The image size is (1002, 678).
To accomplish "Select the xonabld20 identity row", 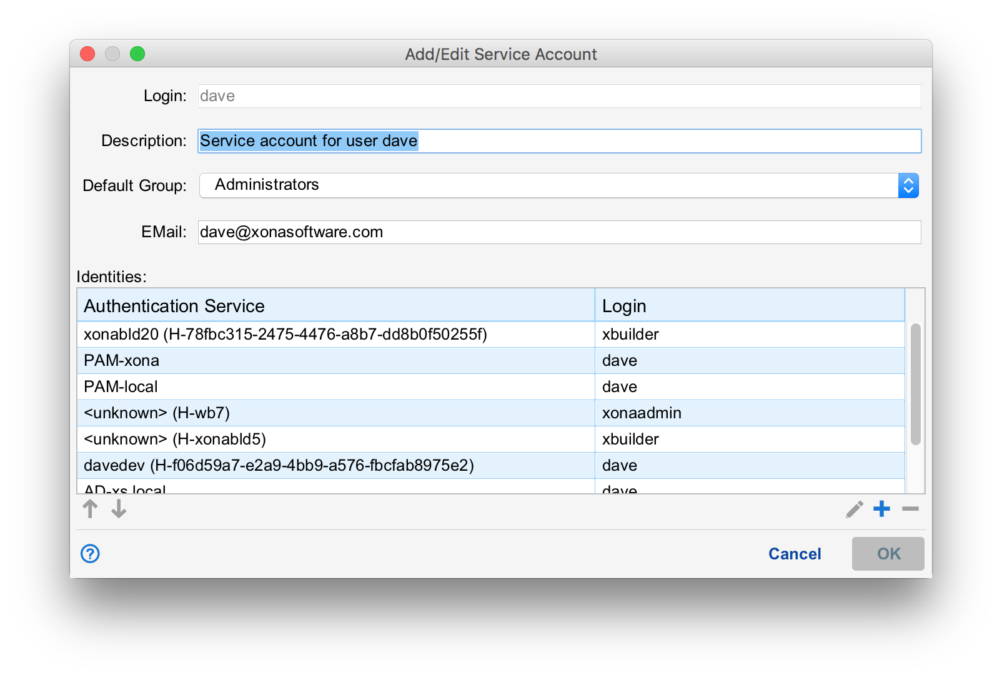I will pyautogui.click(x=336, y=335).
